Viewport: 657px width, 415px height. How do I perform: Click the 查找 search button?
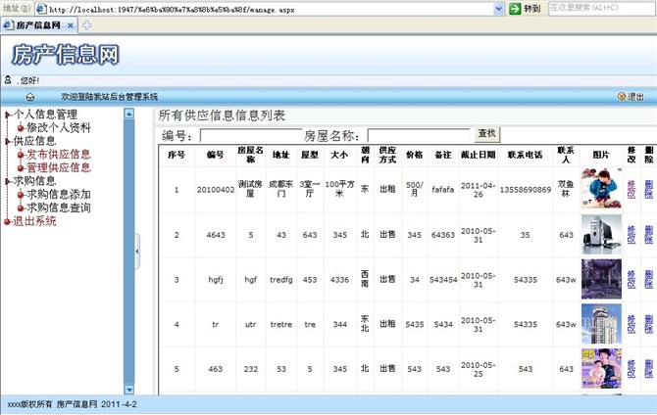(x=487, y=133)
